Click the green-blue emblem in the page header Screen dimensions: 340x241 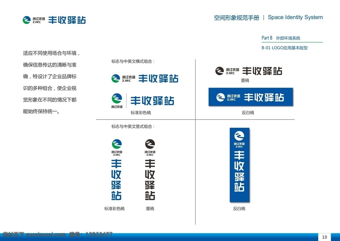27,20
